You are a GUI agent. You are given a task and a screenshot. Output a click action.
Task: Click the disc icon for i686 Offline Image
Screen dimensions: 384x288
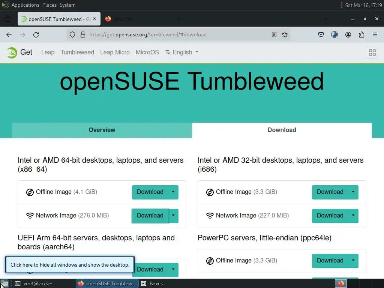[210, 192]
